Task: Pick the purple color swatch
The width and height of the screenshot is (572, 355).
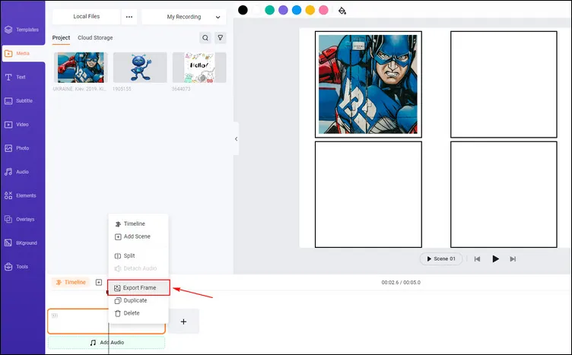Action: click(x=283, y=10)
